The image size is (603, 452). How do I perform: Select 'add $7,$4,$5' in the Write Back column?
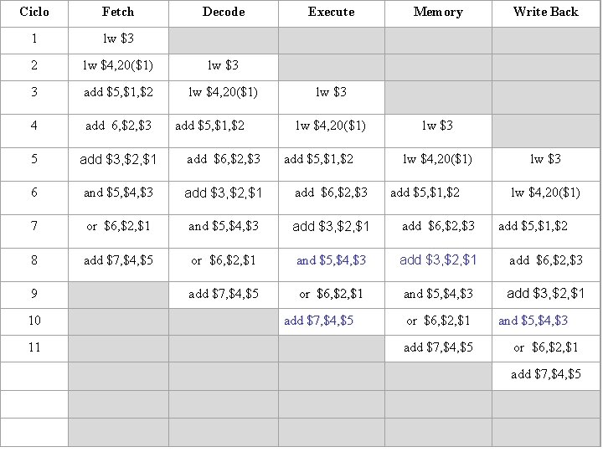pyautogui.click(x=546, y=374)
